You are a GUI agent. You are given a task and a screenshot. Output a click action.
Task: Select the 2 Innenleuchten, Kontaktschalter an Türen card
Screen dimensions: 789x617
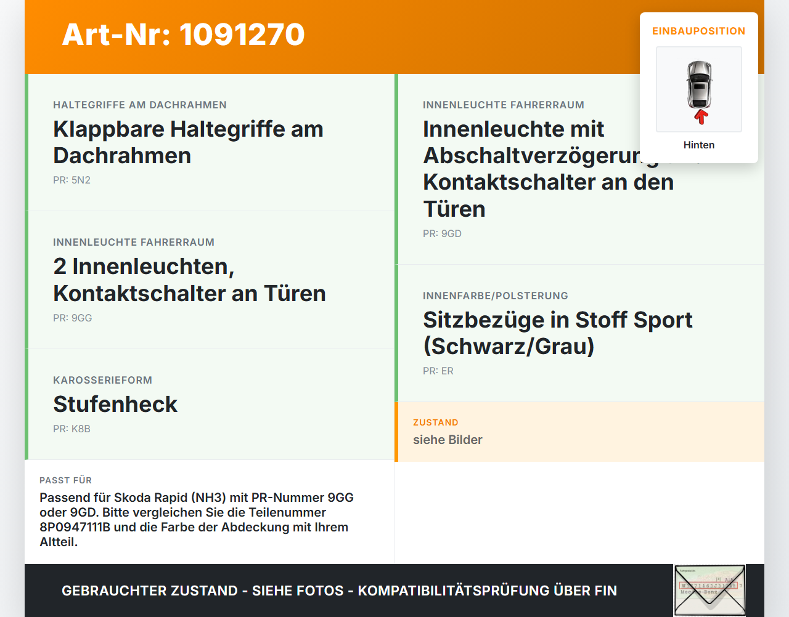point(210,280)
